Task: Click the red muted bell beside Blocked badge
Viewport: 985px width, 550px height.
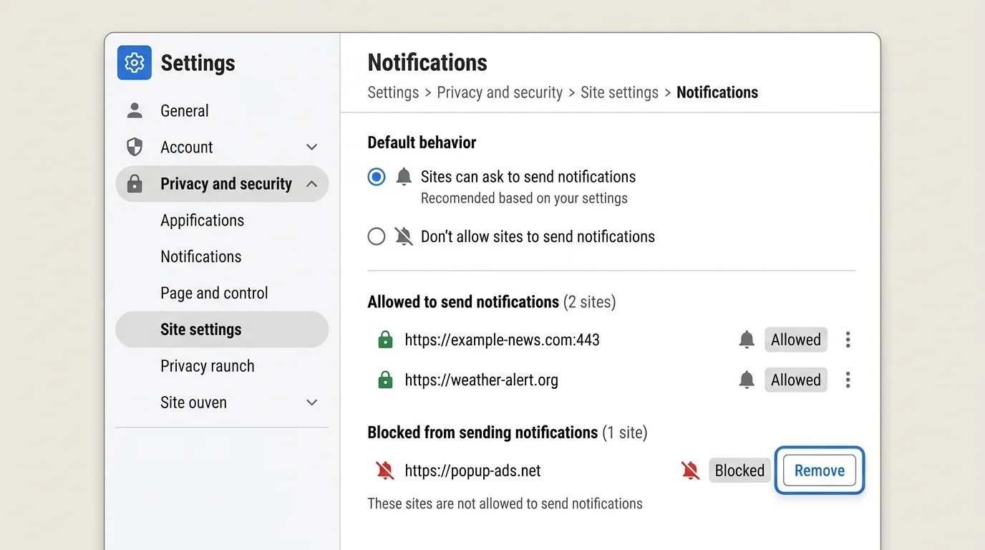Action: click(x=690, y=471)
